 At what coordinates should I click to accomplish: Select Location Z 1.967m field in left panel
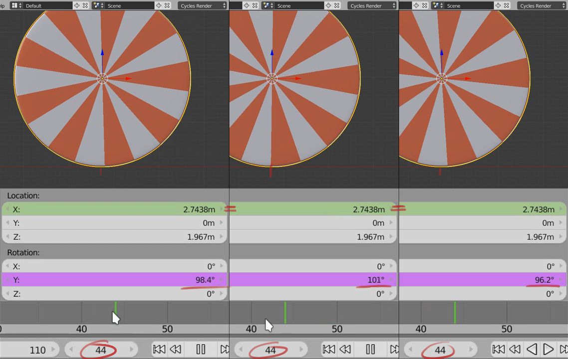tap(114, 237)
